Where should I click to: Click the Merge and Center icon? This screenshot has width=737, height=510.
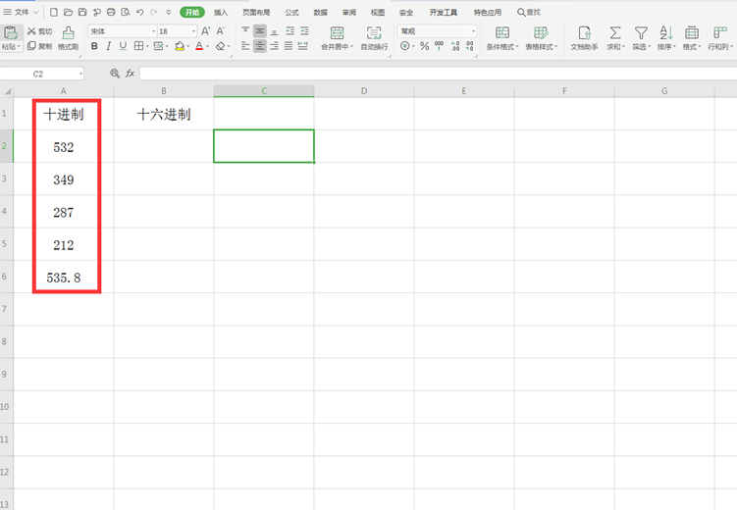(337, 32)
